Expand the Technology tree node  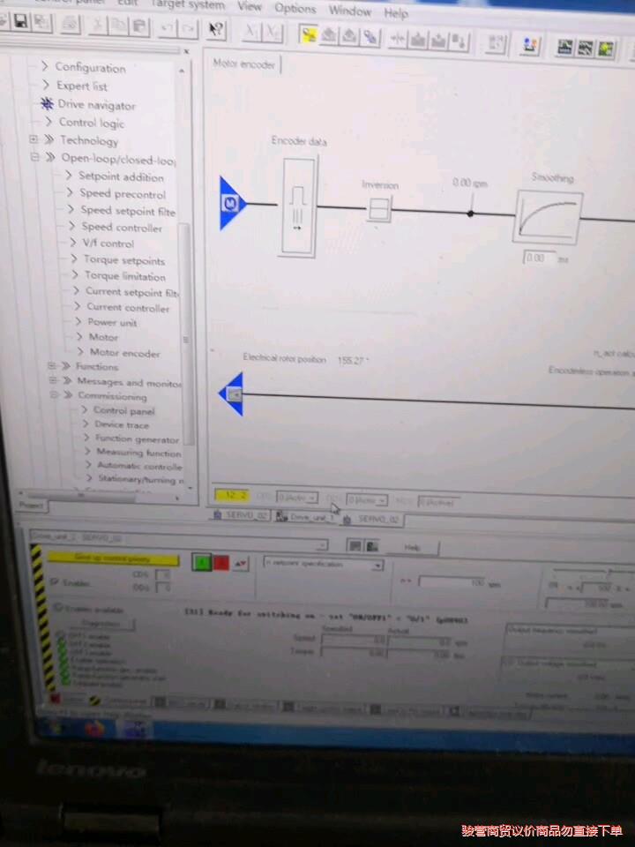(x=34, y=139)
